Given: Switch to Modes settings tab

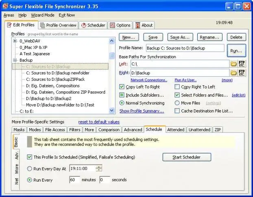Looking at the screenshot, I should pyautogui.click(x=35, y=130).
